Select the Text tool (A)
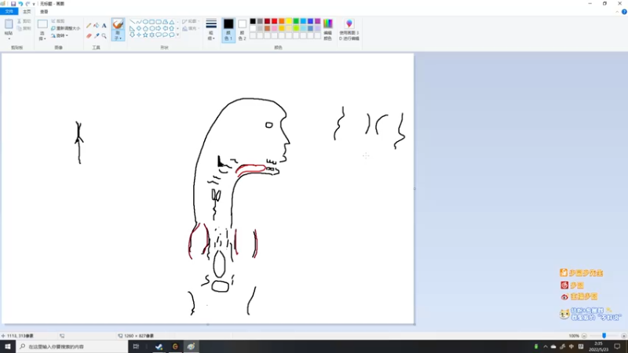This screenshot has height=353, width=628. click(x=104, y=26)
